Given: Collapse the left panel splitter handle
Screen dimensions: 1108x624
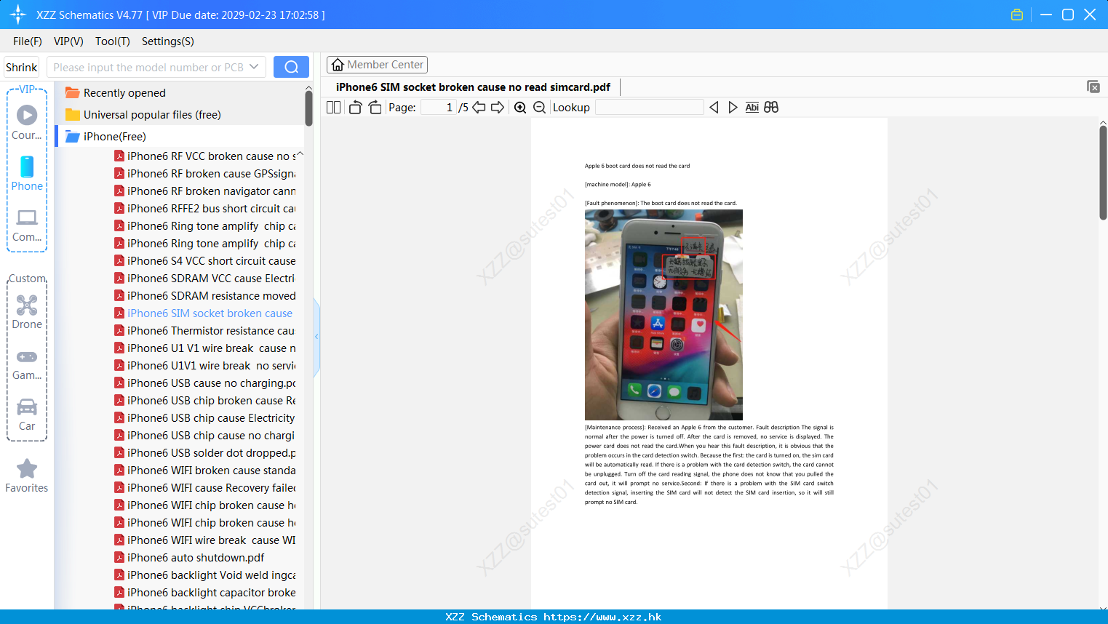Looking at the screenshot, I should (x=316, y=337).
